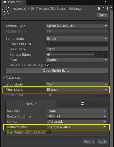Open the Compression quality dropdown
This screenshot has width=114, height=147.
77,127
